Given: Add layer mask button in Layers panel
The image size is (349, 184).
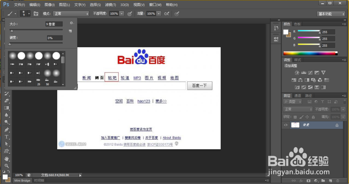Looking at the screenshot, I should click(309, 181).
